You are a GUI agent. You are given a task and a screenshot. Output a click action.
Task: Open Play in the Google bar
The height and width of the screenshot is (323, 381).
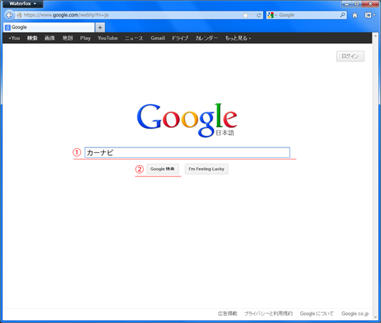85,38
